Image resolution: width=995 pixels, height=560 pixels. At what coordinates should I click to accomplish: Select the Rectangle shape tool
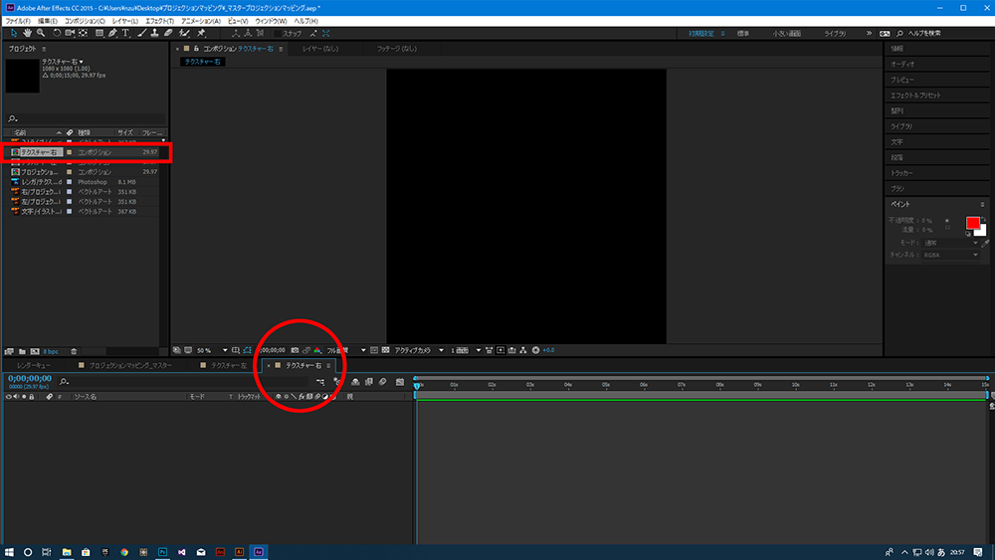pyautogui.click(x=99, y=33)
